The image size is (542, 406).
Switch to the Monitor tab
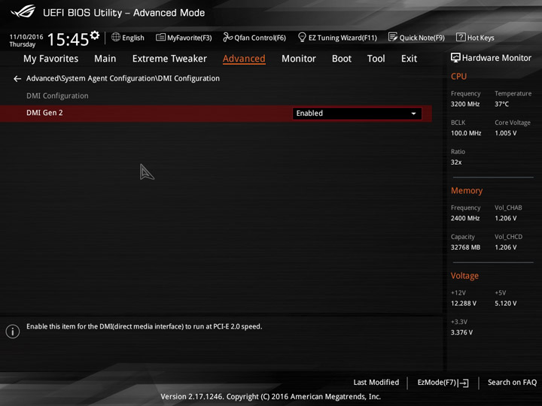(x=299, y=59)
